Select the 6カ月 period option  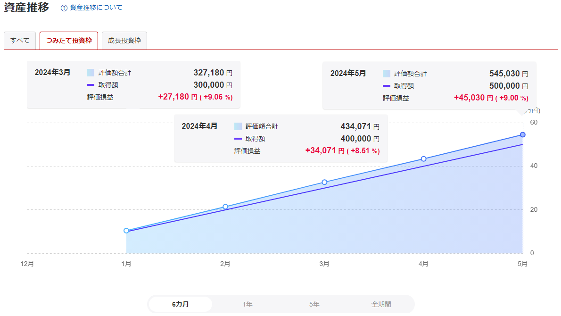[181, 304]
